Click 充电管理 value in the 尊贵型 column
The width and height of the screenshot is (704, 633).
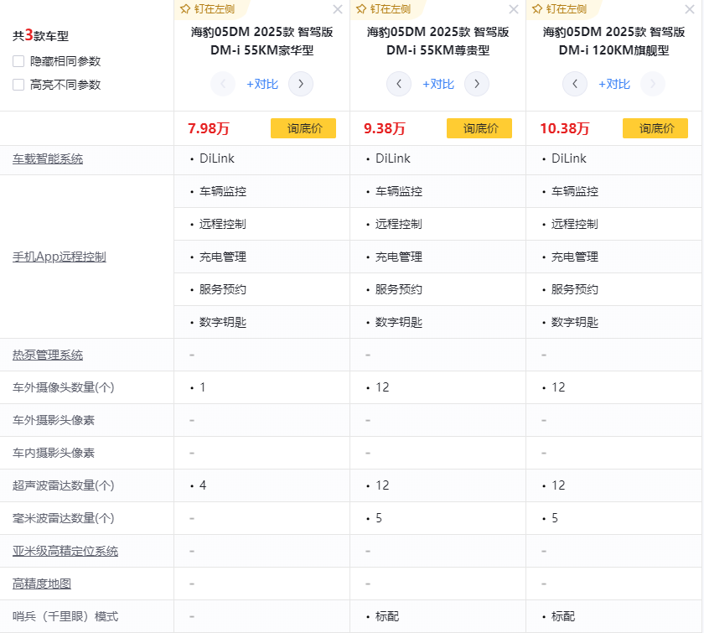[399, 257]
